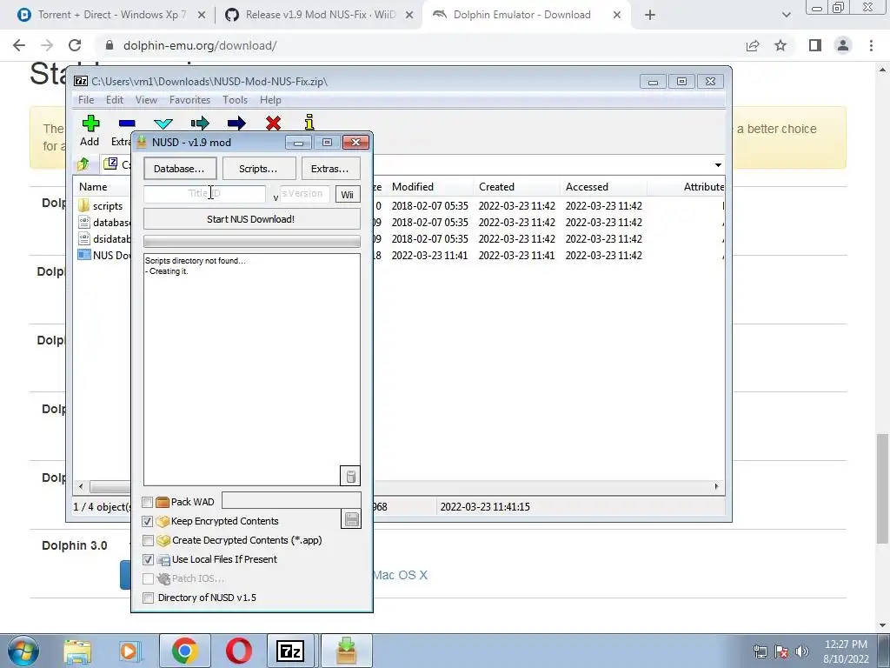Uncheck Use Local Files If Present
The height and width of the screenshot is (668, 890).
(x=148, y=559)
